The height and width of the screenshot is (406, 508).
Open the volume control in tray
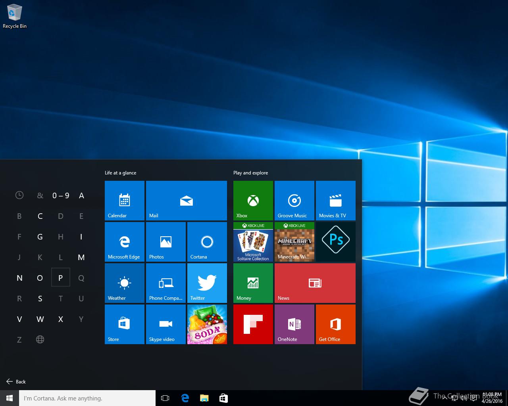click(463, 398)
